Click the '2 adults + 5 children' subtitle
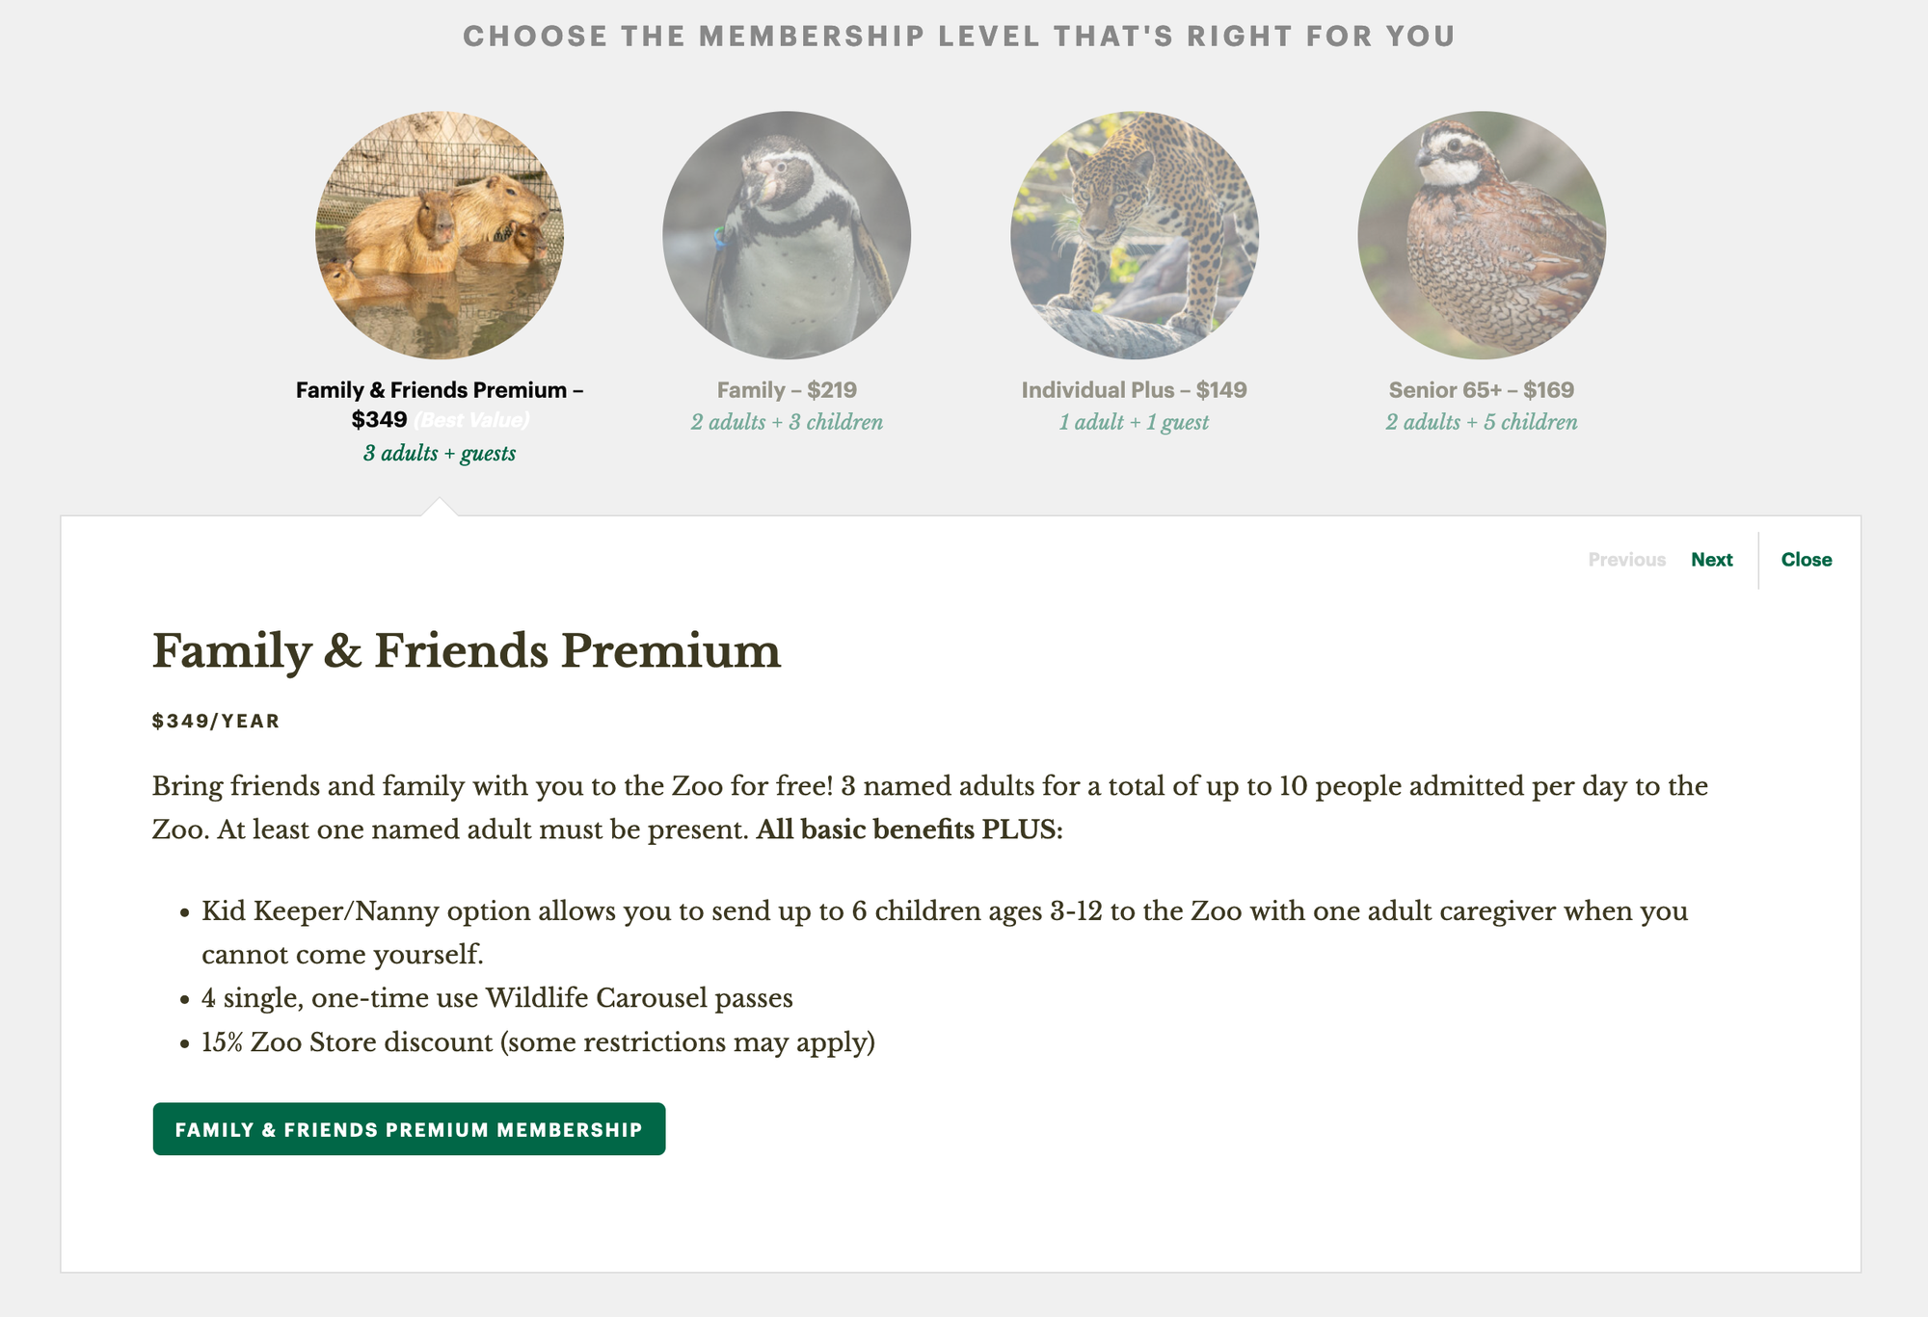 tap(1482, 422)
